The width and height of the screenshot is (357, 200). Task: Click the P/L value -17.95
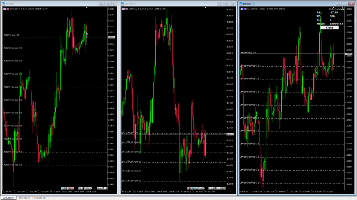(334, 13)
